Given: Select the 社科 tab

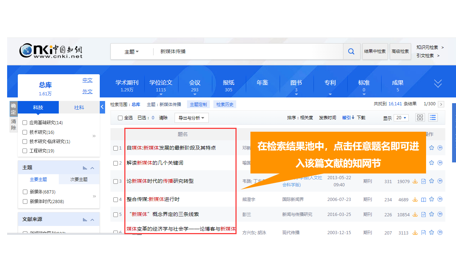Looking at the screenshot, I should pos(79,107).
